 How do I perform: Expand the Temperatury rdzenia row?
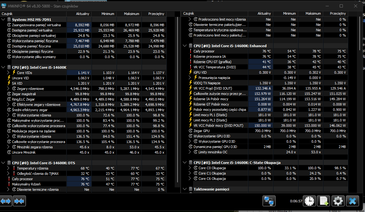[8, 168]
